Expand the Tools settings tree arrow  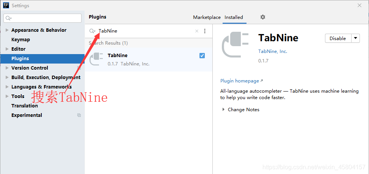(x=7, y=96)
